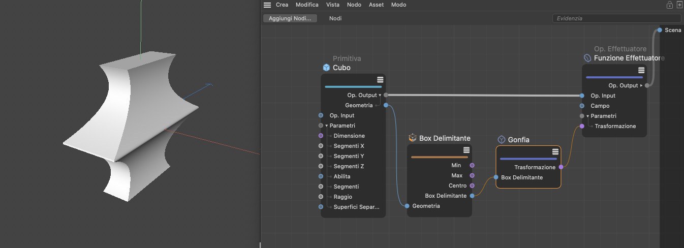684x248 pixels.
Task: Click the Abilita input port on Cubo
Action: pyautogui.click(x=321, y=176)
